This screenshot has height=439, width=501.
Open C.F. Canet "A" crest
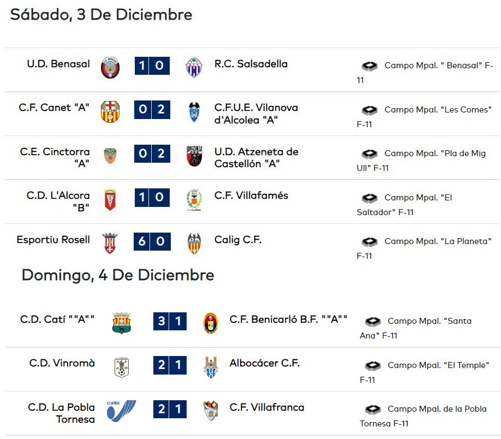point(110,111)
